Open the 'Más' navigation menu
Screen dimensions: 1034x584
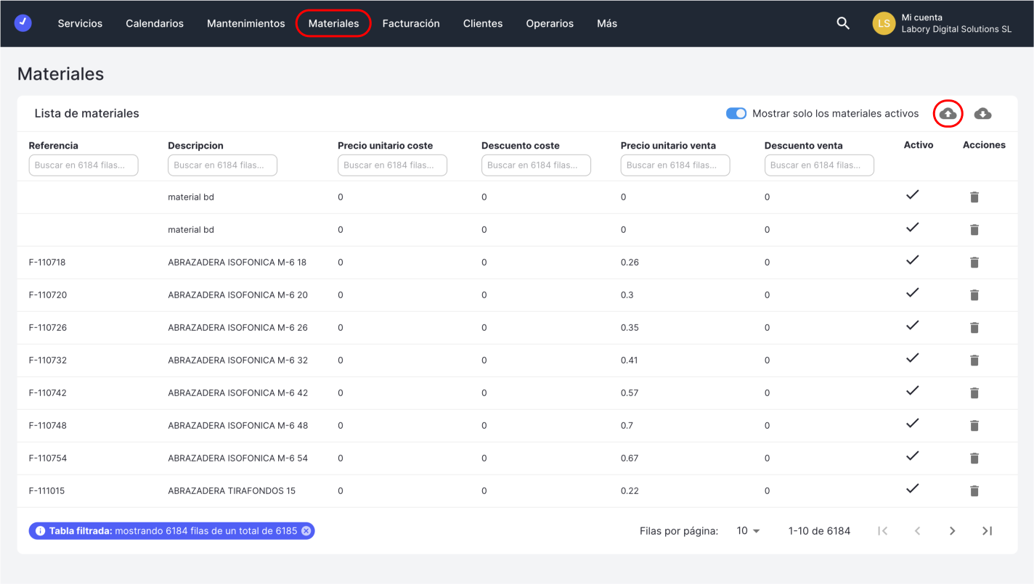(x=606, y=23)
